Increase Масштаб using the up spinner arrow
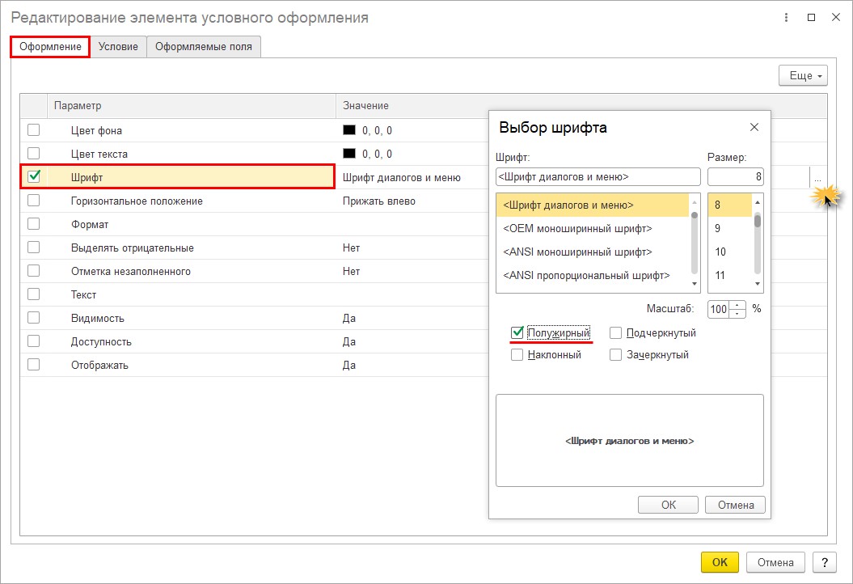The height and width of the screenshot is (584, 853). [x=737, y=304]
